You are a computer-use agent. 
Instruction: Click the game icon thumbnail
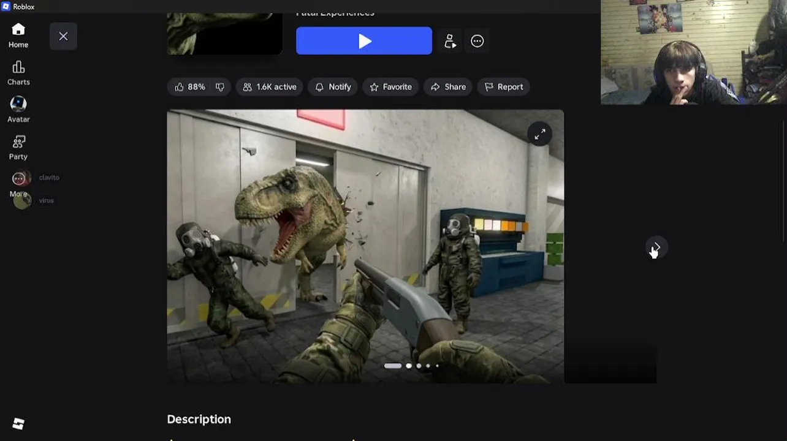click(x=225, y=34)
